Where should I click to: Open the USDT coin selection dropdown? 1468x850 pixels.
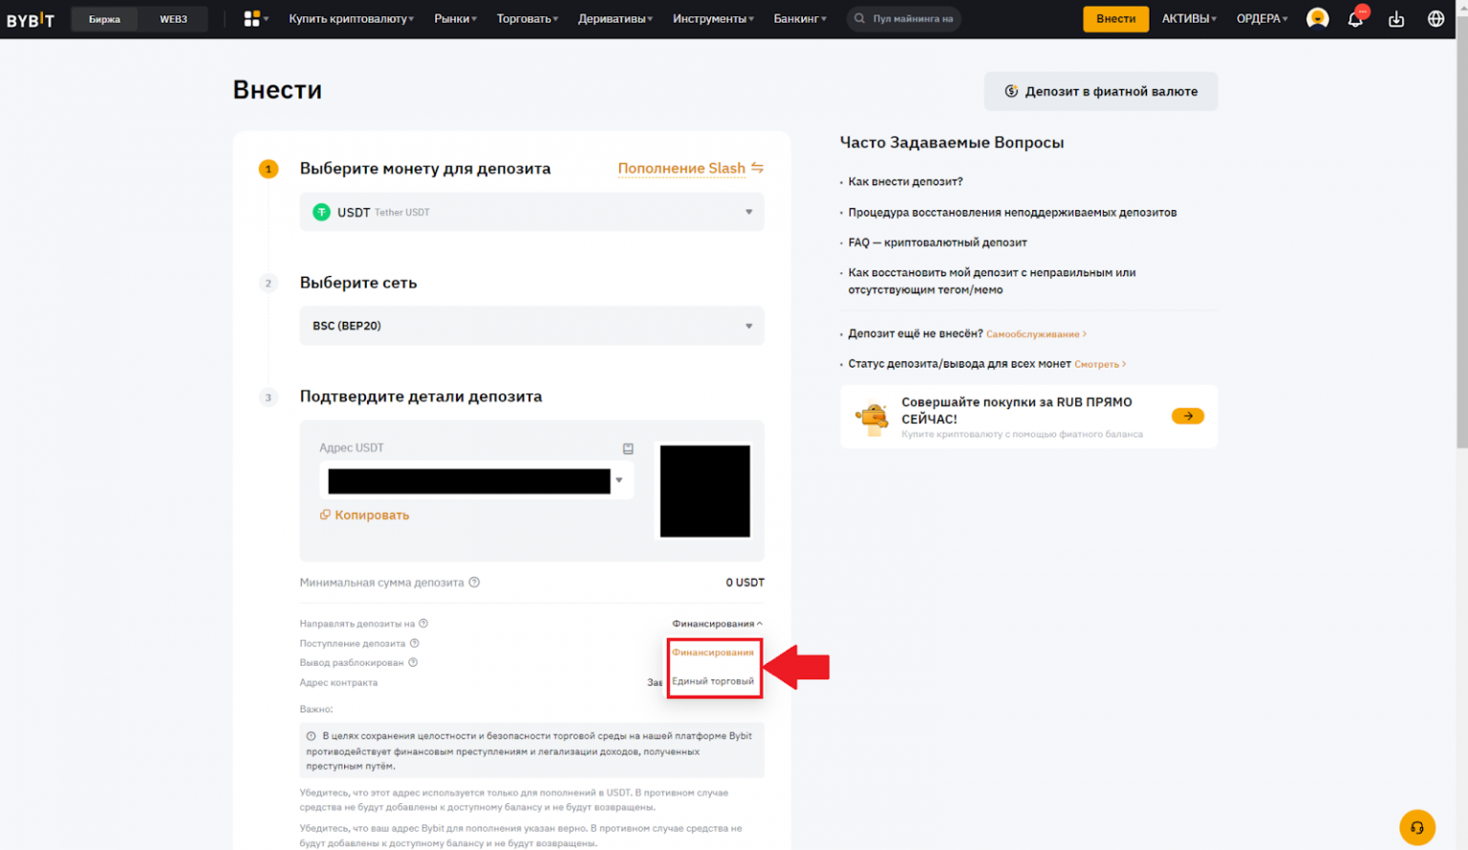(x=531, y=211)
